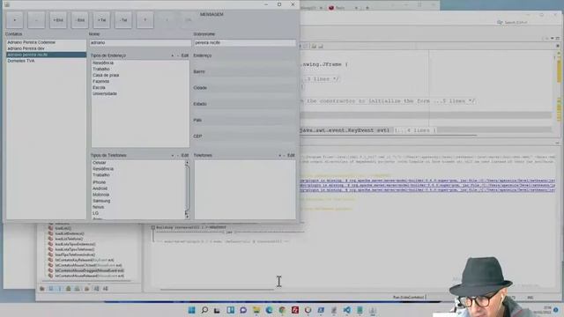The width and height of the screenshot is (564, 317).
Task: Open Visual Studio Code from taskbar
Action: pyautogui.click(x=346, y=310)
